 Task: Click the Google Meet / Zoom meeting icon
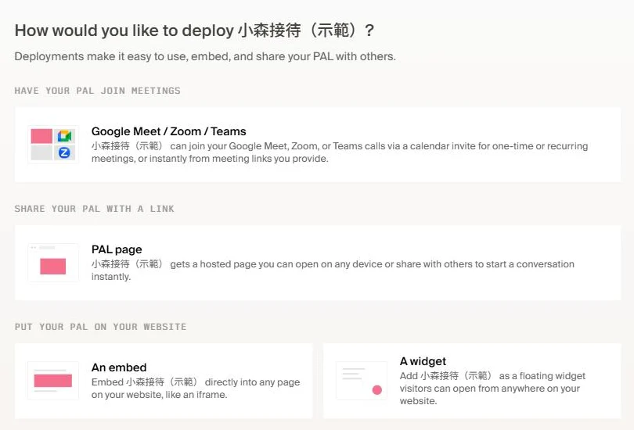[x=53, y=145]
